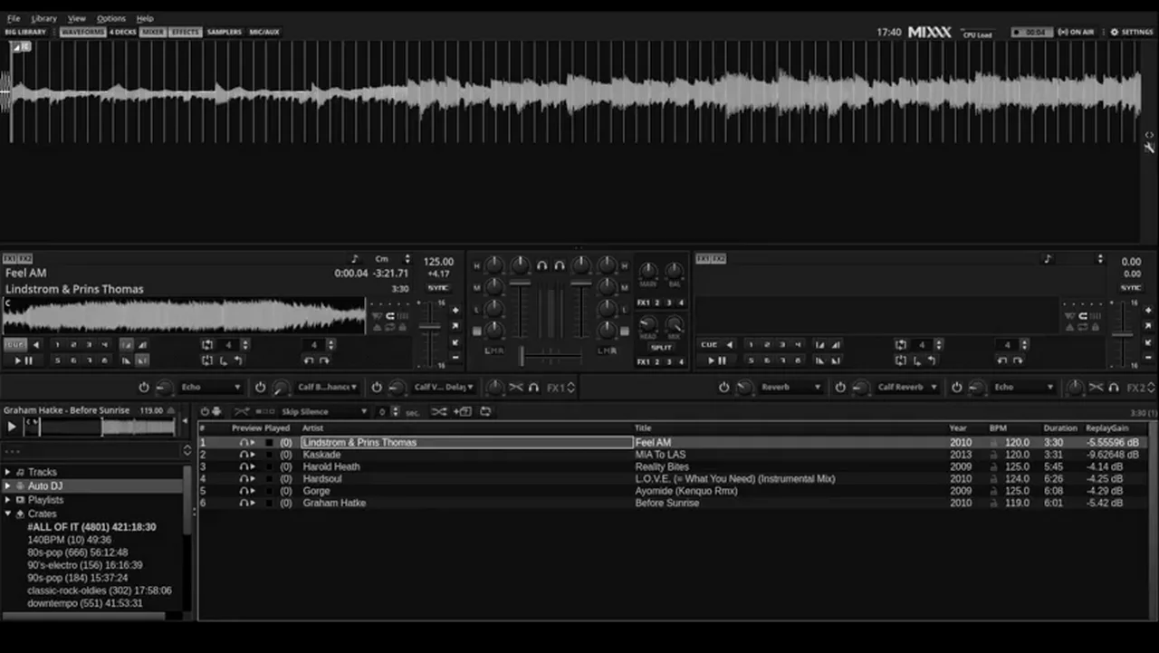This screenshot has height=653, width=1159.
Task: Open the Calf V... Delay effect dropdown
Action: pos(444,387)
